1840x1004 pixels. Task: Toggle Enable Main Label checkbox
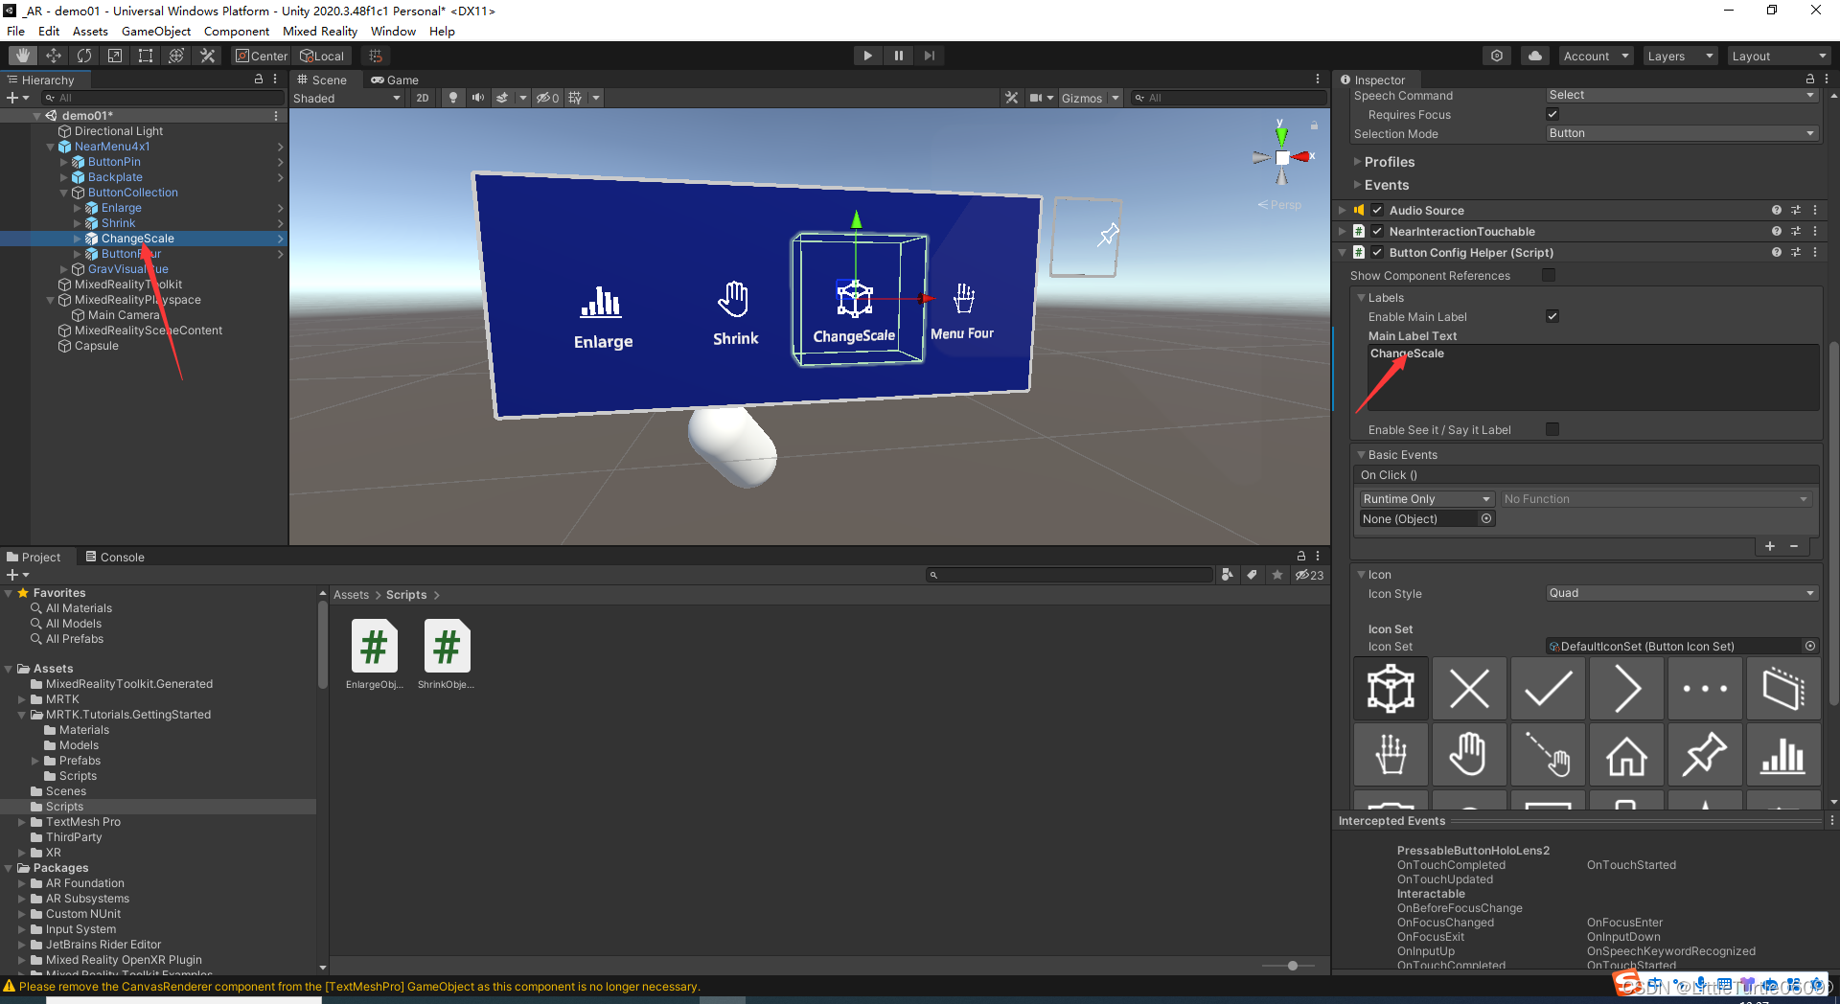[x=1552, y=316]
